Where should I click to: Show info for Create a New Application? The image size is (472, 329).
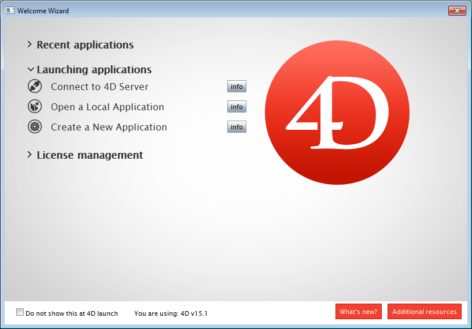pos(237,127)
